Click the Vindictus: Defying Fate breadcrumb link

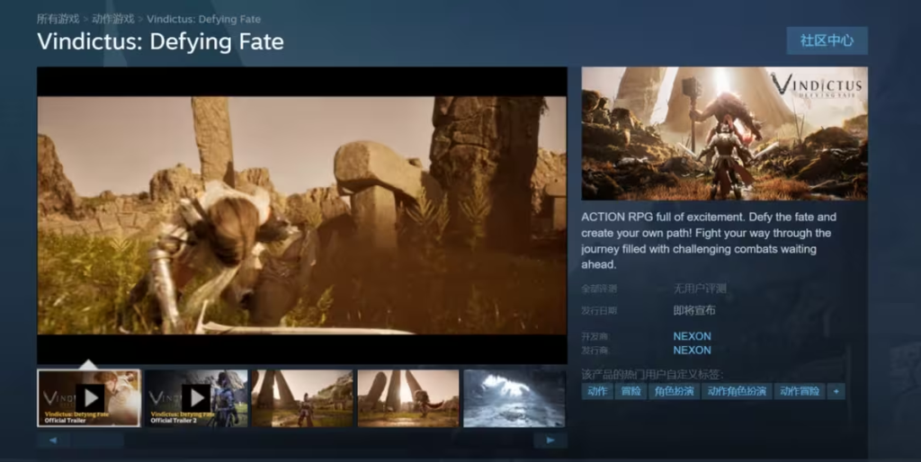tap(204, 19)
